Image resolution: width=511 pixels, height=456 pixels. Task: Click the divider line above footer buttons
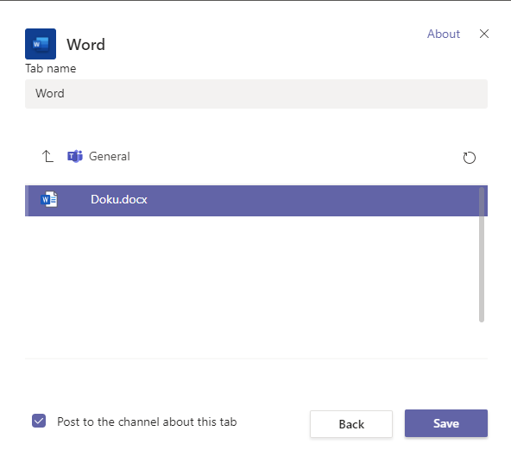pyautogui.click(x=256, y=359)
